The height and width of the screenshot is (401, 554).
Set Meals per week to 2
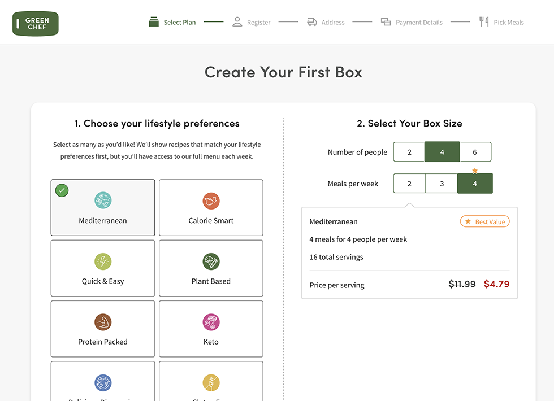click(x=409, y=184)
